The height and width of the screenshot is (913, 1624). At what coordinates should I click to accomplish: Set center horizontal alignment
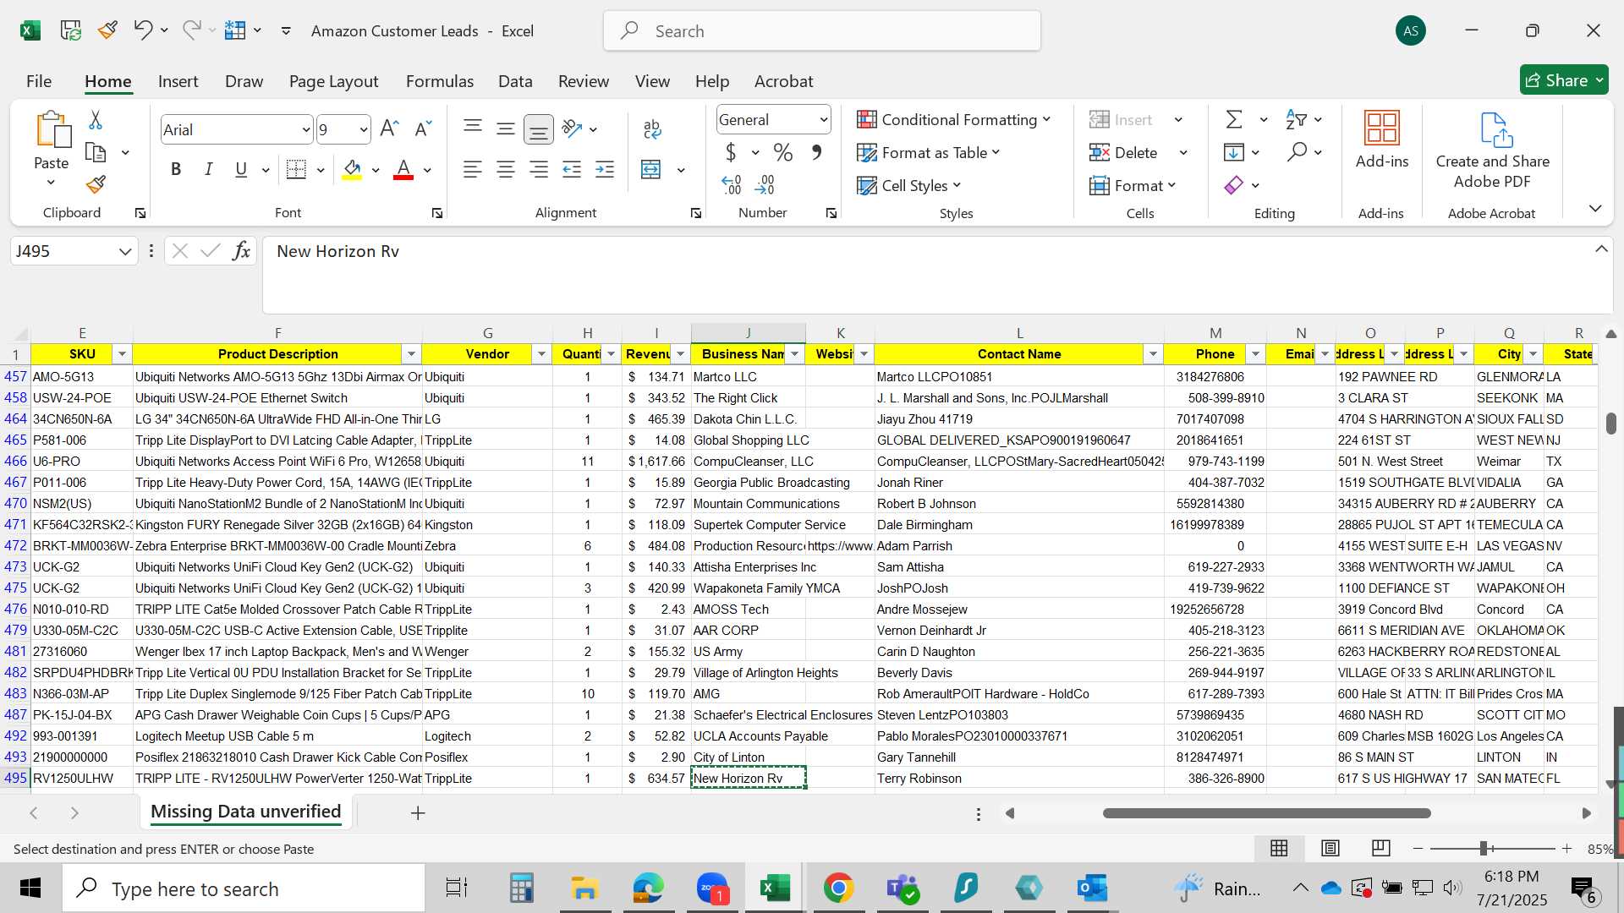506,169
